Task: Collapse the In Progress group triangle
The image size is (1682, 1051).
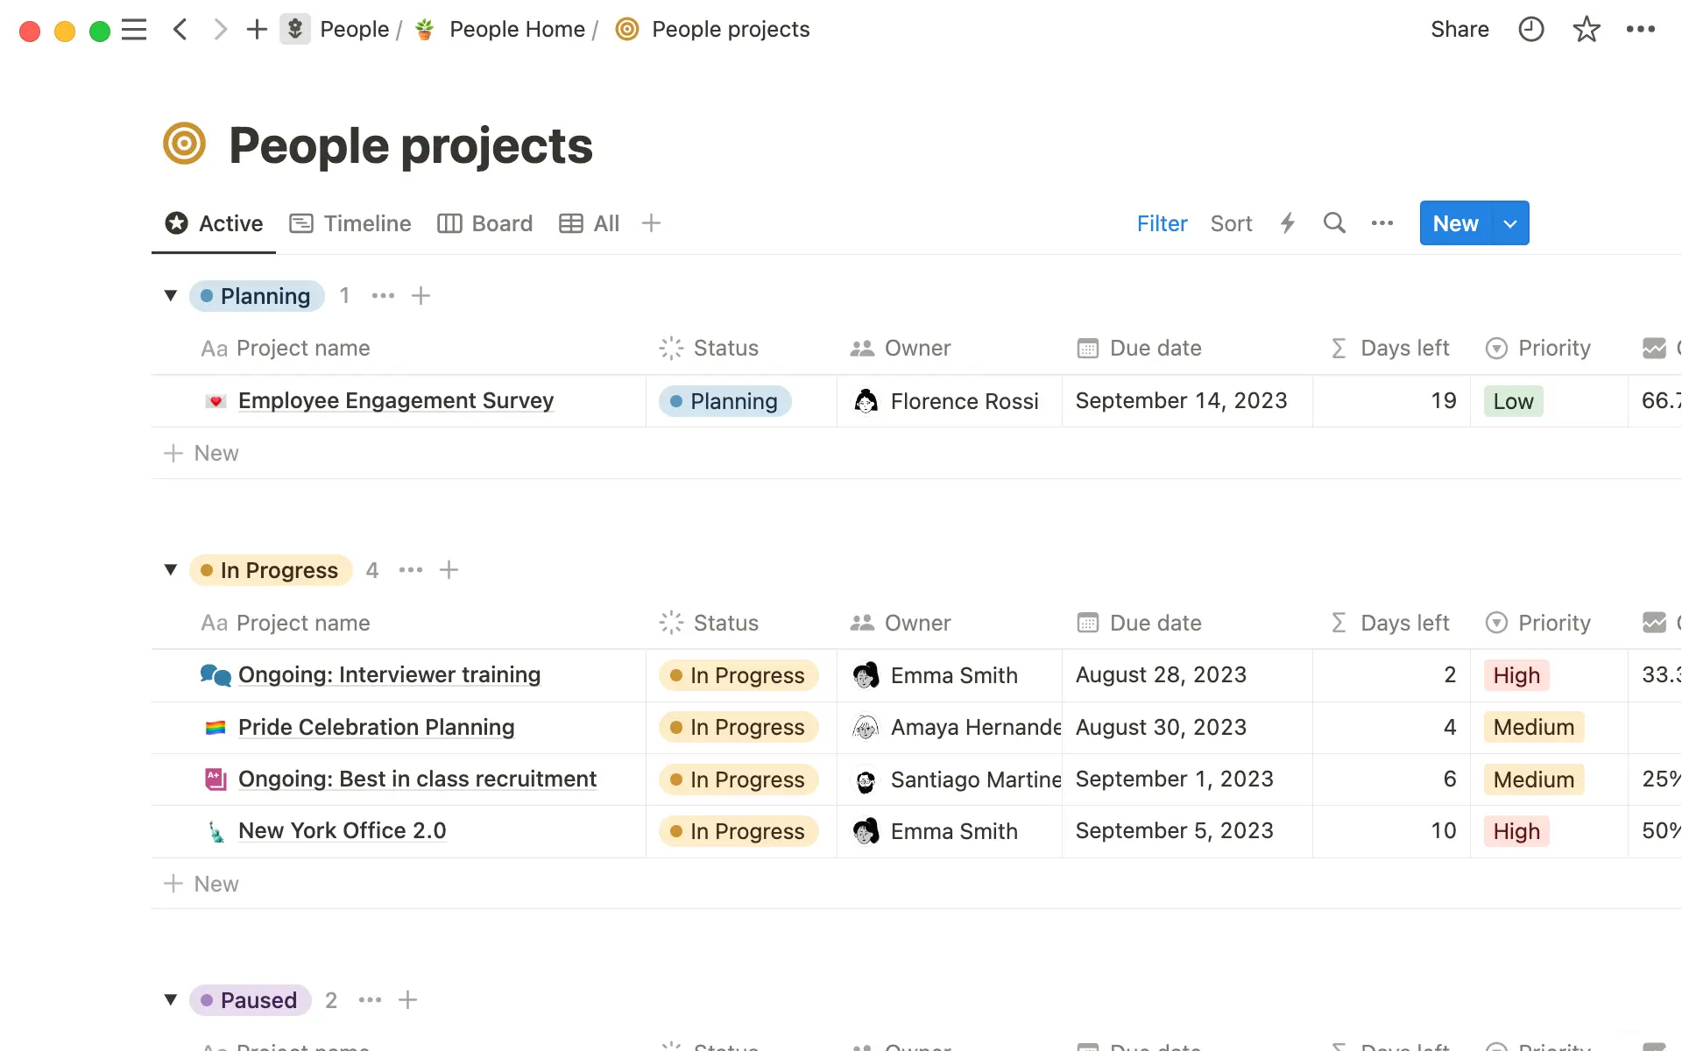Action: (x=171, y=569)
